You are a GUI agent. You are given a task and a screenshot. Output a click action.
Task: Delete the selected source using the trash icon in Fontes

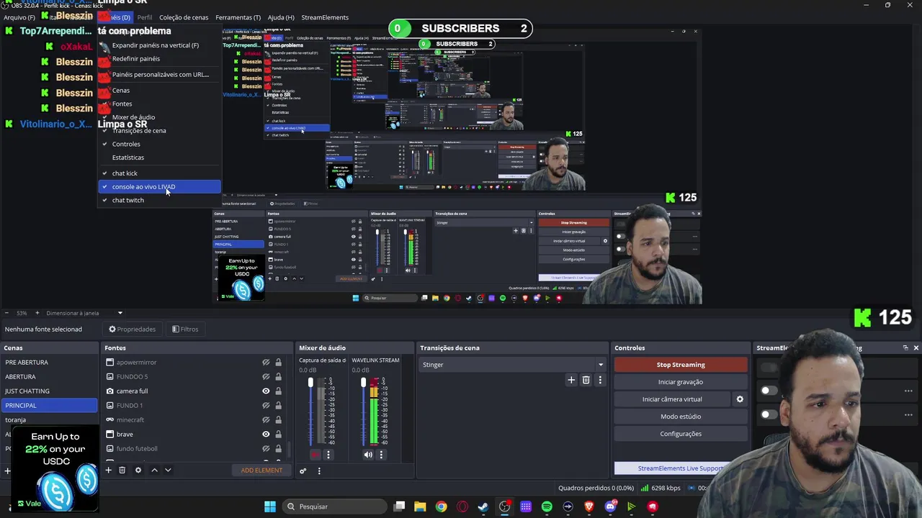[x=122, y=470]
